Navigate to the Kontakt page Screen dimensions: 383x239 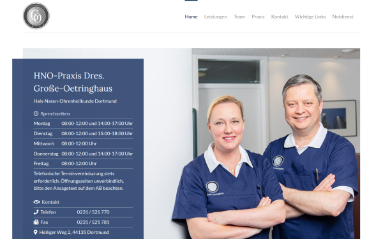coord(280,17)
